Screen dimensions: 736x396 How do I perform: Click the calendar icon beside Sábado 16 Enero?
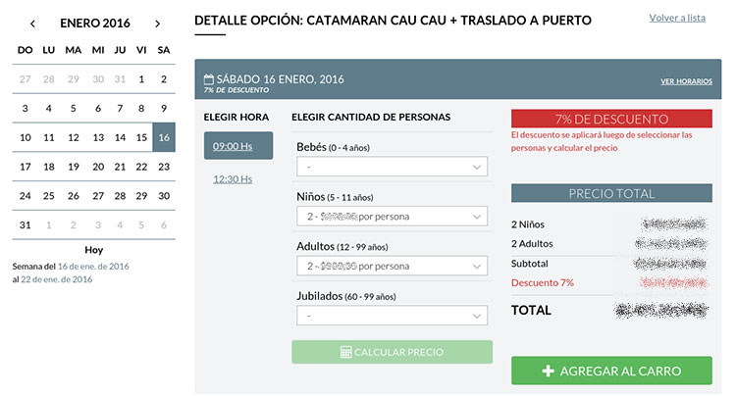coord(209,79)
